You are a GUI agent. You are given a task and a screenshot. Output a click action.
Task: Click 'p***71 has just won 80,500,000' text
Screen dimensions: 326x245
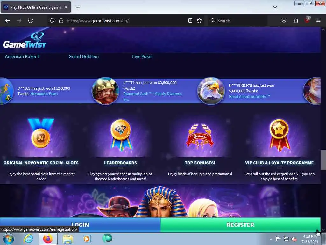tap(150, 83)
